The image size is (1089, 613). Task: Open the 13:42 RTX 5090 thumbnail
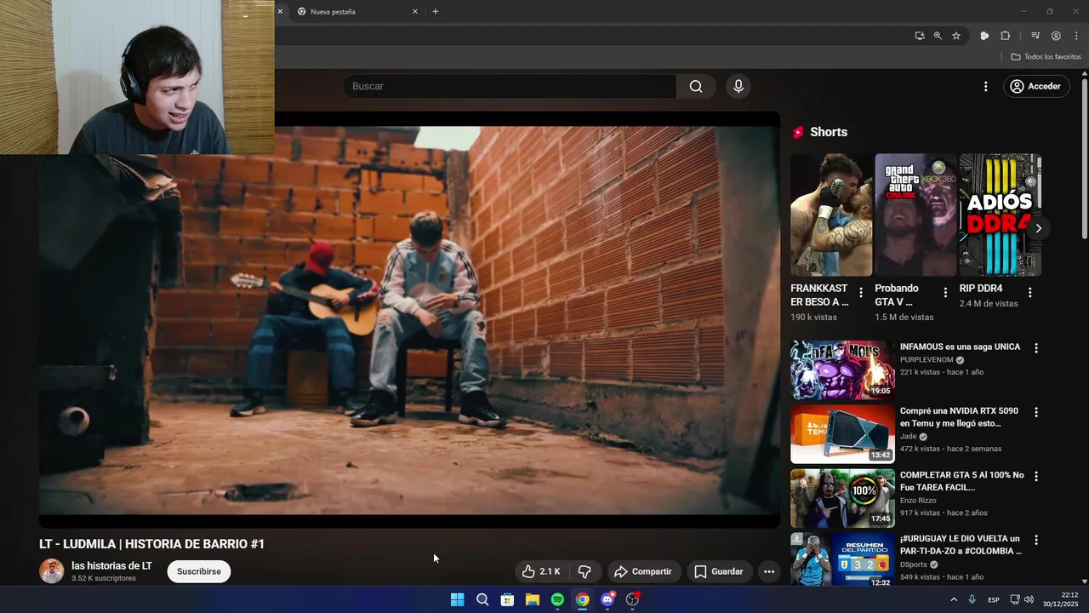click(842, 434)
